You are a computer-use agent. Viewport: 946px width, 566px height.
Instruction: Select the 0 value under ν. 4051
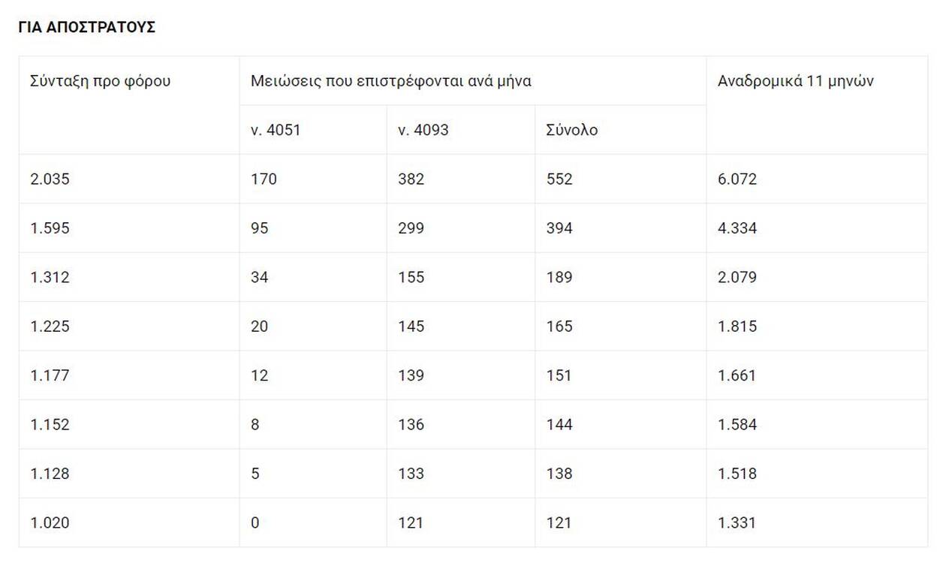(255, 523)
